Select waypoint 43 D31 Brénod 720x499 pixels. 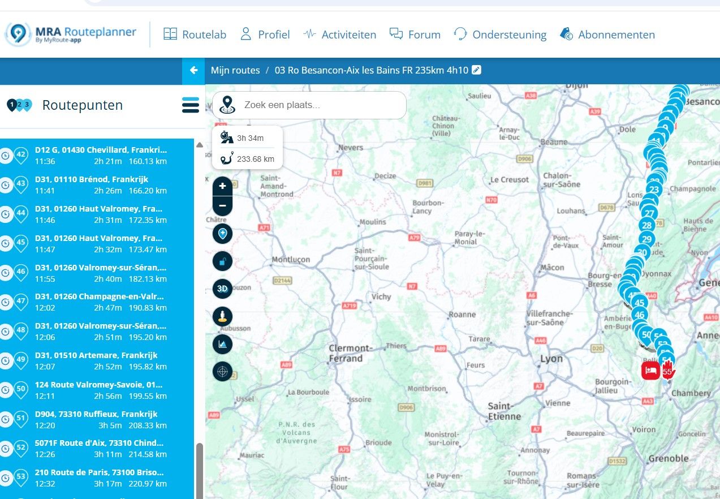(x=97, y=185)
